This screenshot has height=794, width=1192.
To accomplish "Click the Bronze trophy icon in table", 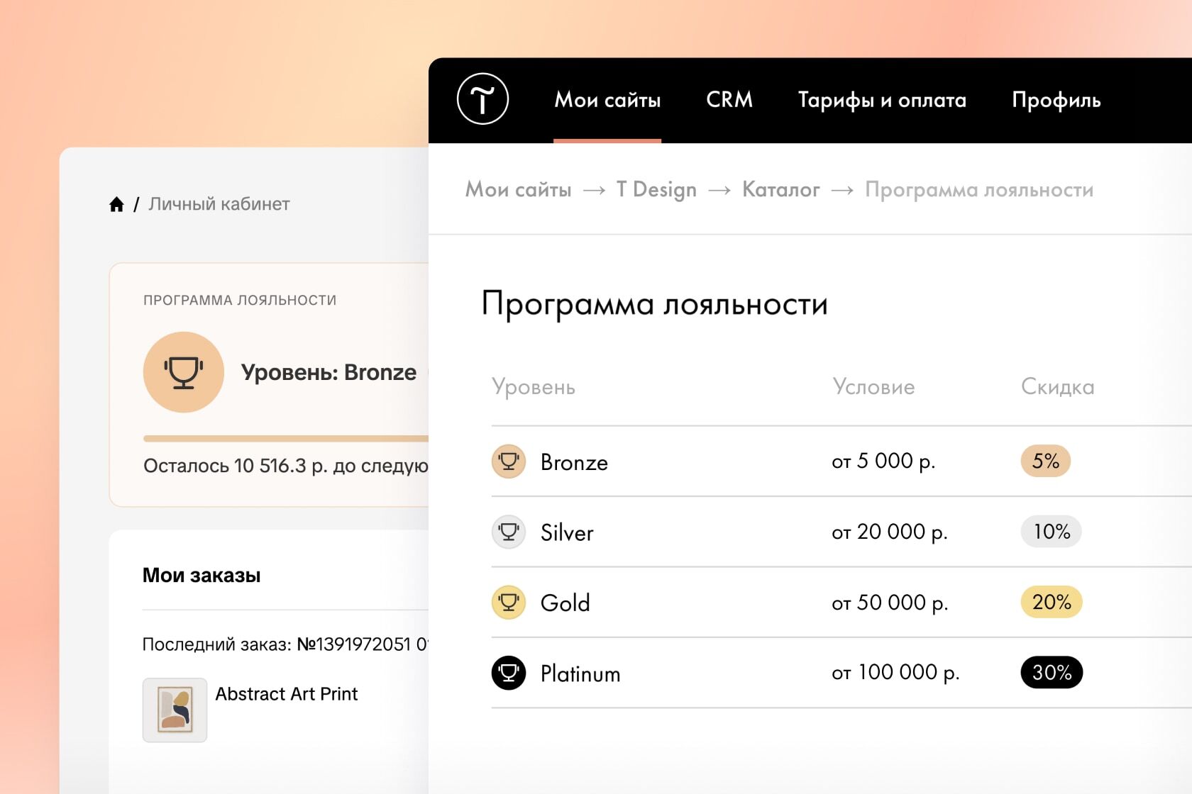I will (509, 462).
